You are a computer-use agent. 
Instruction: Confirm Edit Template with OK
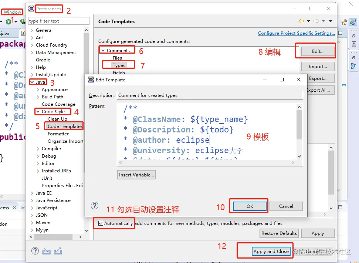[250, 206]
